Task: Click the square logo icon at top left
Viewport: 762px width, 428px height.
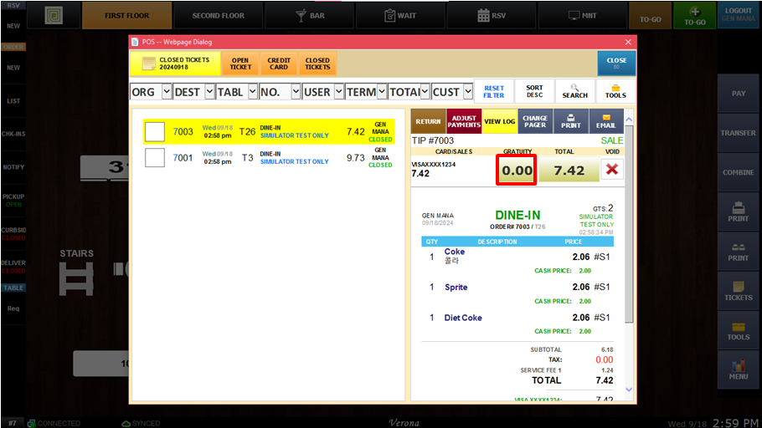Action: (x=54, y=16)
